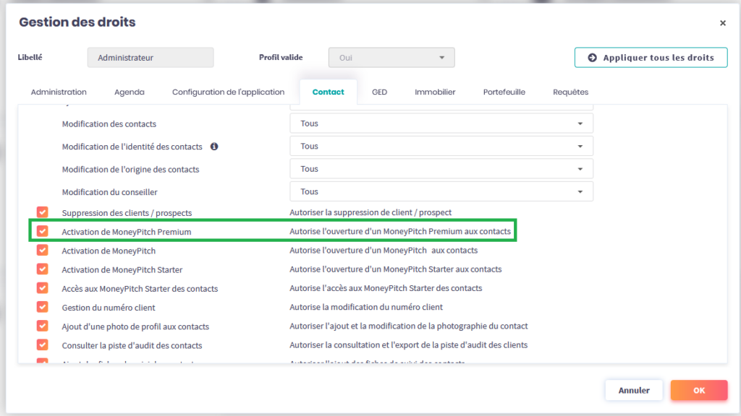Open the Portefeuille tab
The width and height of the screenshot is (741, 416).
click(x=504, y=92)
